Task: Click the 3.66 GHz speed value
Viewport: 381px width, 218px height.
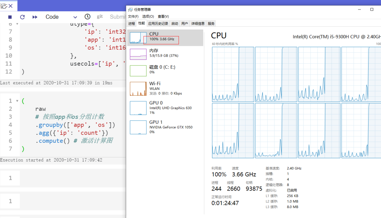Action: 244,174
